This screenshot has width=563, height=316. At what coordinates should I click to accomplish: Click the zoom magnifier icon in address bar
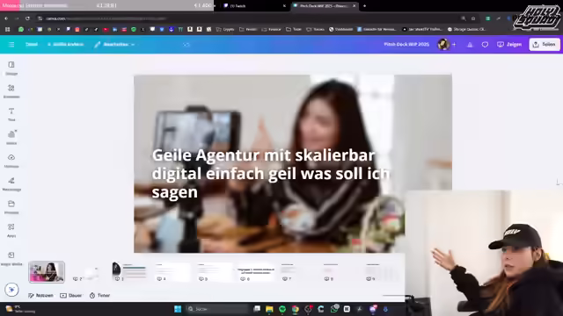[x=464, y=18]
